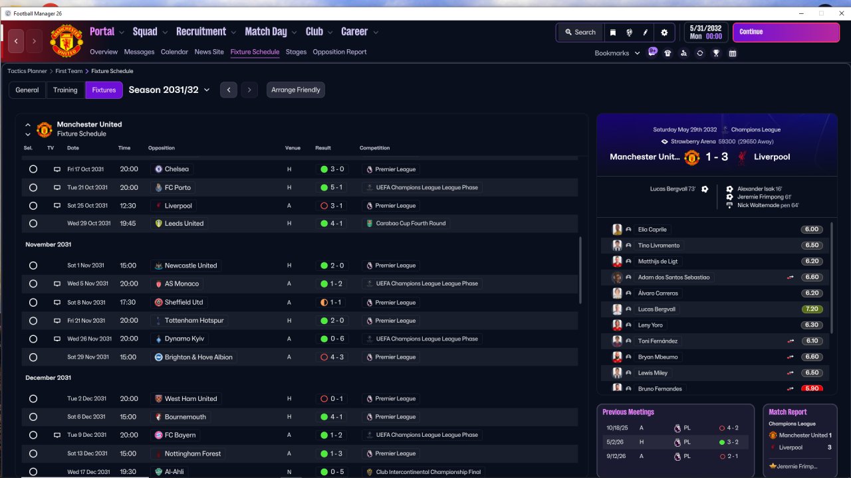Open the News Site tab
This screenshot has width=851, height=478.
coord(209,52)
